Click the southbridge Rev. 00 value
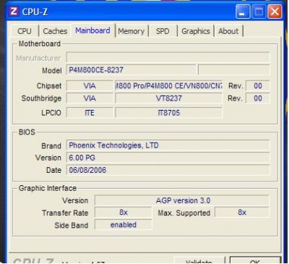The height and width of the screenshot is (264, 289). click(x=258, y=98)
